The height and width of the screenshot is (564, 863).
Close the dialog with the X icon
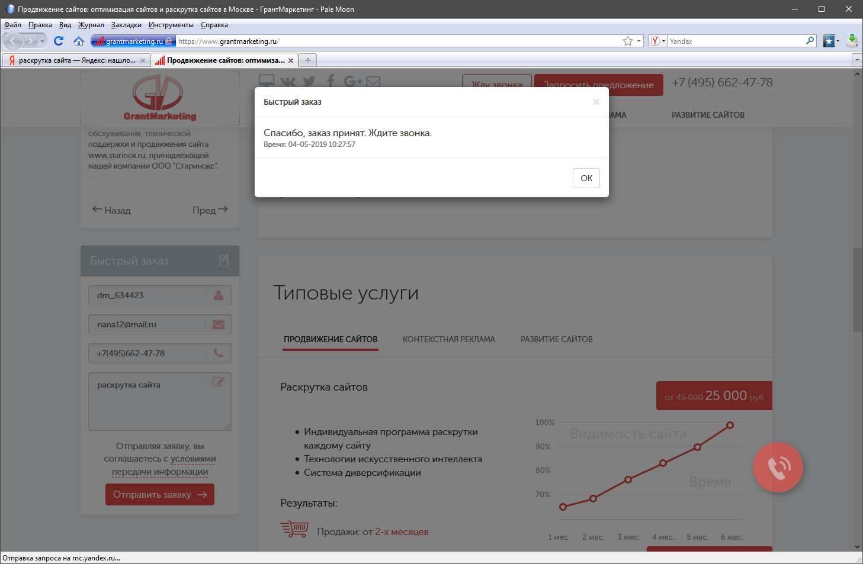[x=596, y=102]
